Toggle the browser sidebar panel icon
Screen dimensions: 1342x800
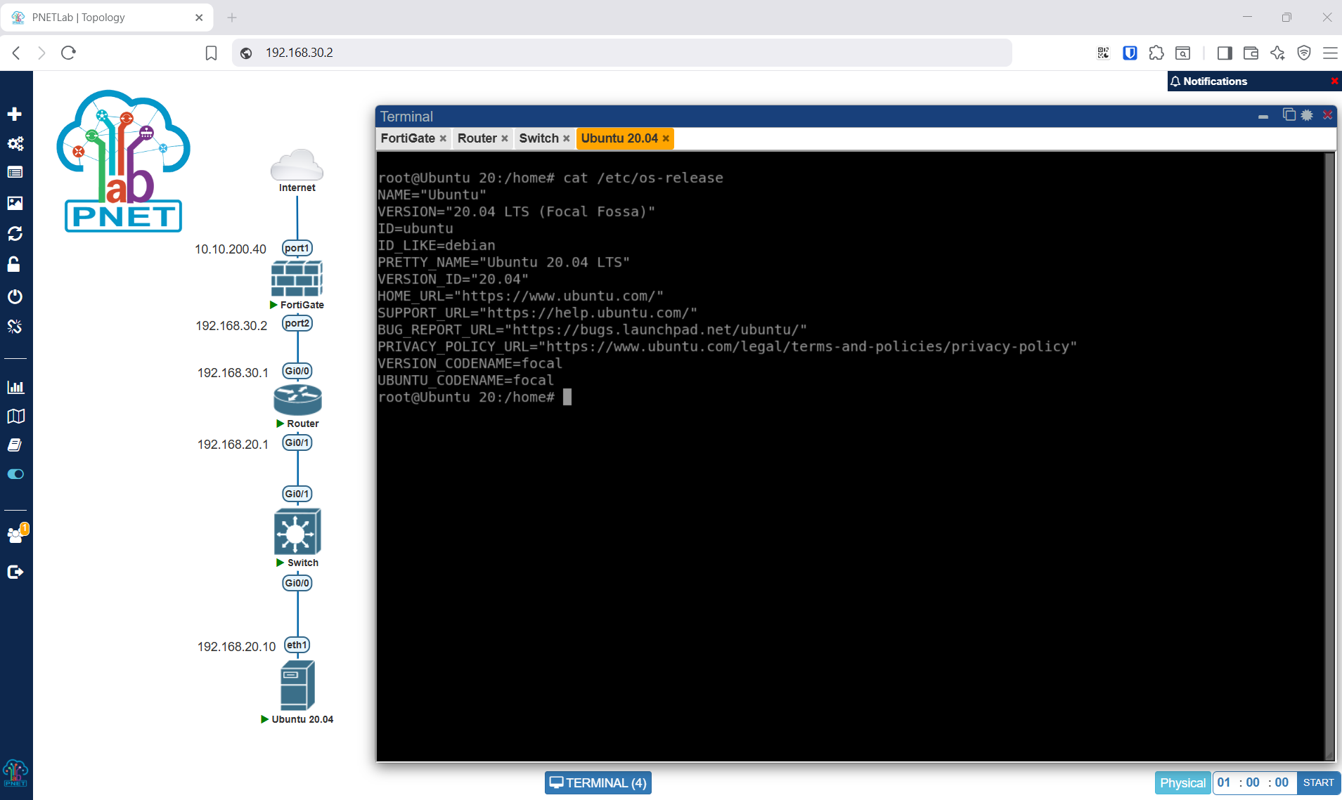click(x=1225, y=53)
